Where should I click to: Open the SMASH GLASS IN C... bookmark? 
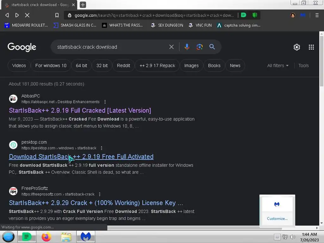pos(75,25)
